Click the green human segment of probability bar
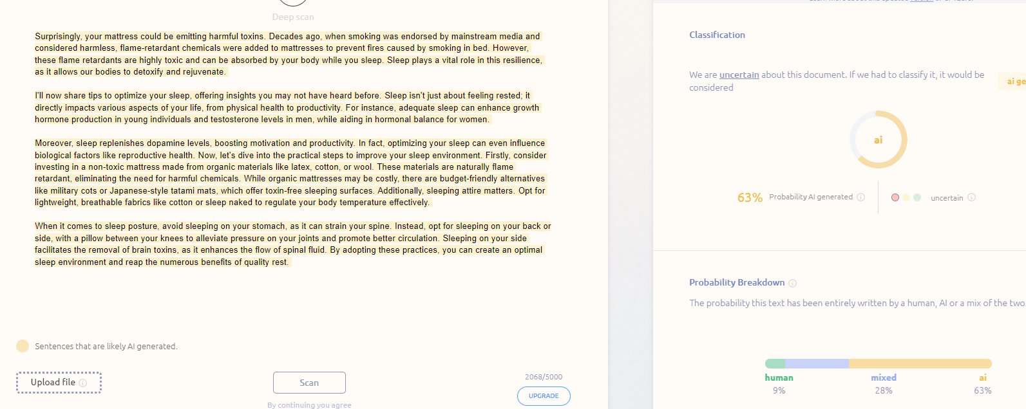Screen dimensions: 1026x409 775,364
